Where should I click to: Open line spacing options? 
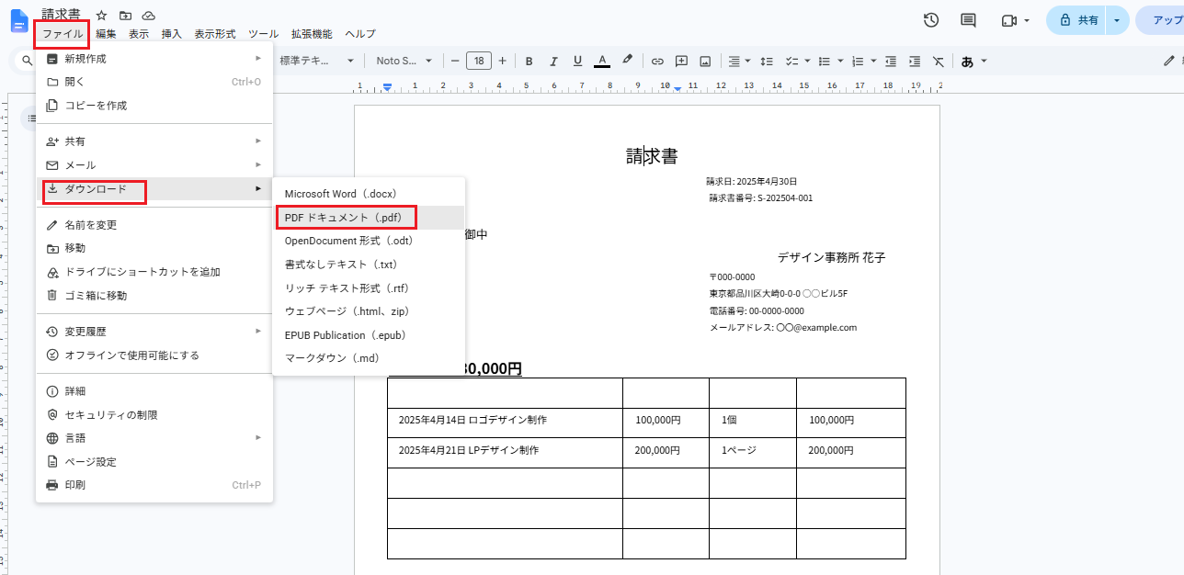(766, 62)
